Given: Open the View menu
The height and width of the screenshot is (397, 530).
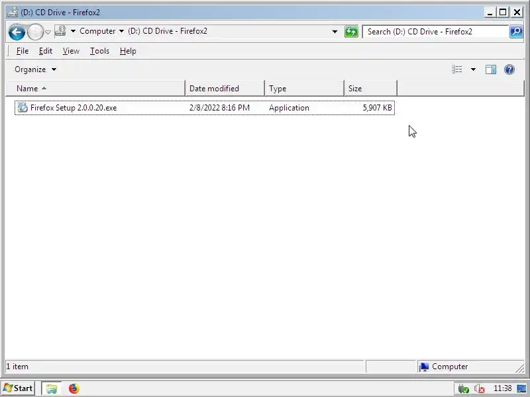Looking at the screenshot, I should coord(71,51).
